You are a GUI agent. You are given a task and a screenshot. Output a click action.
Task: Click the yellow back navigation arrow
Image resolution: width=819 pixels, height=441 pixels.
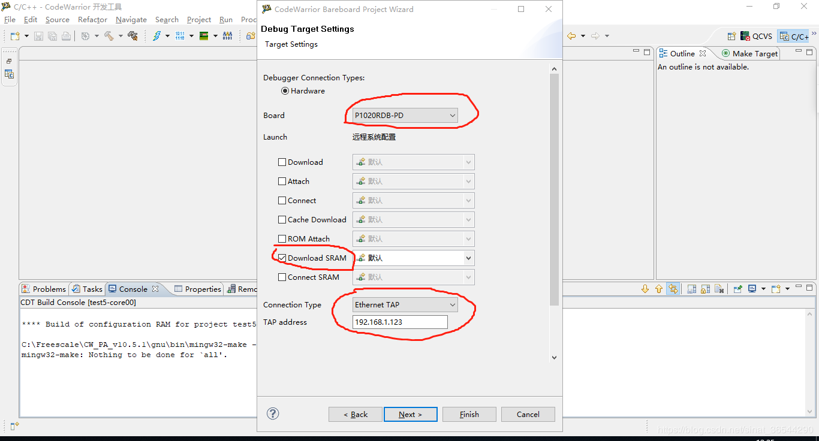pyautogui.click(x=571, y=36)
